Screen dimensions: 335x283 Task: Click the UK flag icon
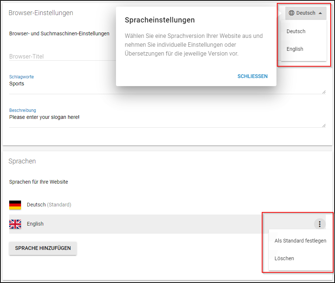pos(15,224)
